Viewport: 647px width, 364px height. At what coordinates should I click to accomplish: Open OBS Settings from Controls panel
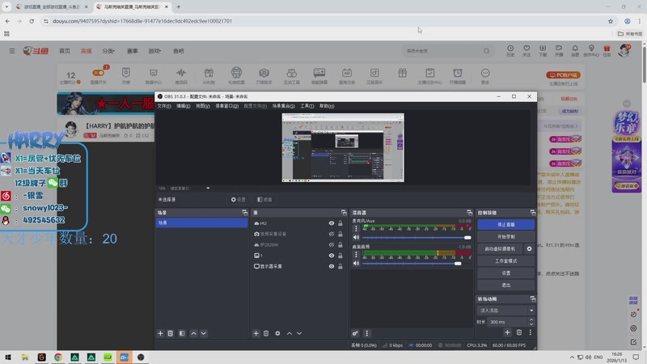506,273
